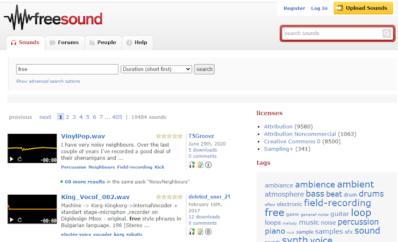The image size is (398, 242).
Task: Open the 'Duration (short first)' sort dropdown
Action: pyautogui.click(x=156, y=69)
